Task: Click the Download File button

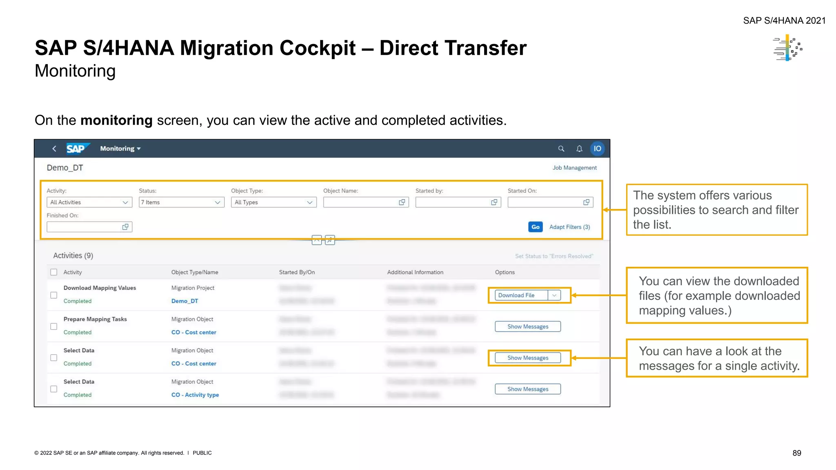Action: (x=521, y=295)
